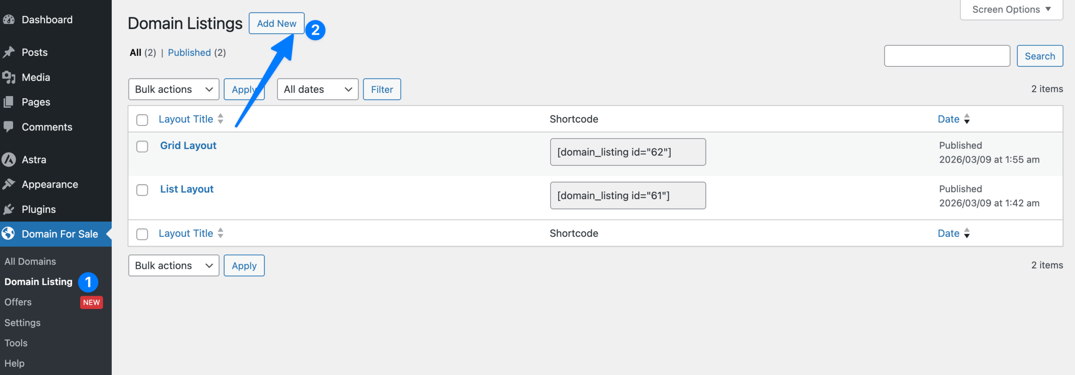Click the Filter button
Viewport: 1075px width, 375px height.
click(x=382, y=89)
